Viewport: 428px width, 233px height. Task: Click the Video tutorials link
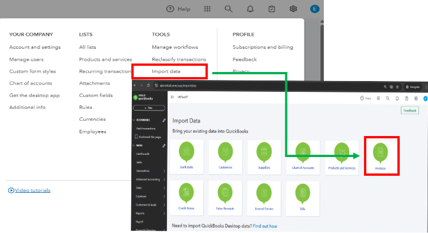(x=29, y=190)
